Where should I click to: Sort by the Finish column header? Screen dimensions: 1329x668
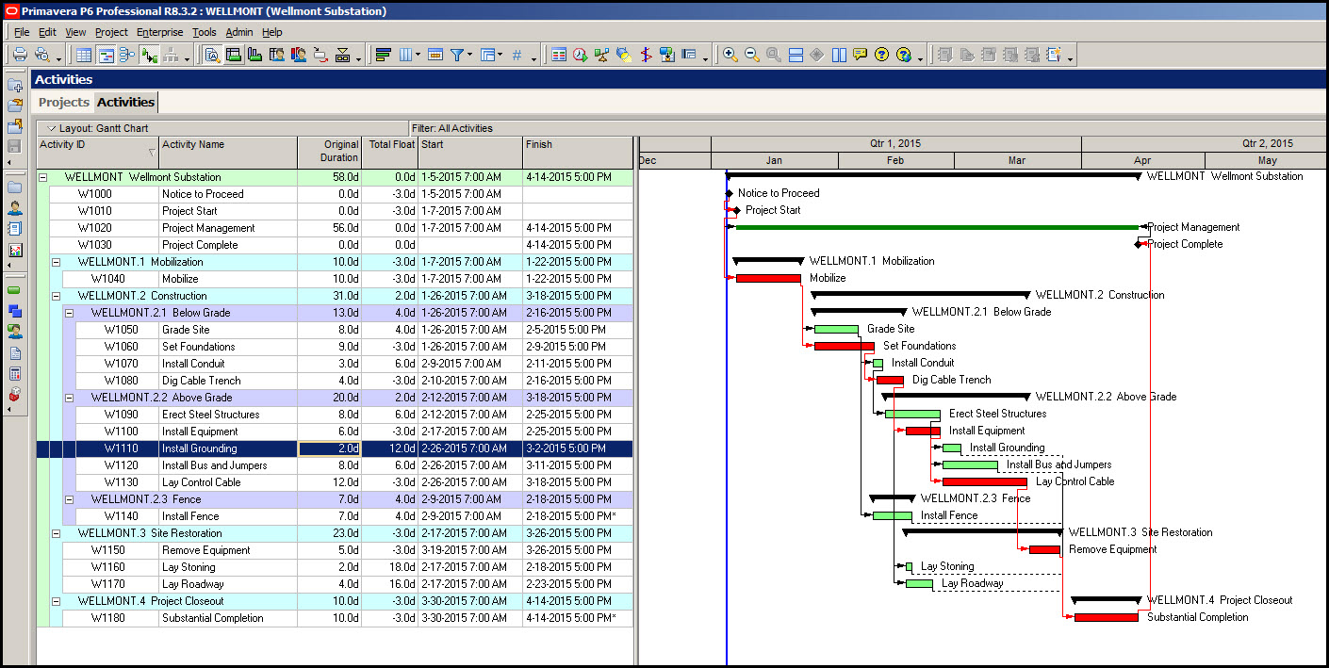[x=578, y=152]
